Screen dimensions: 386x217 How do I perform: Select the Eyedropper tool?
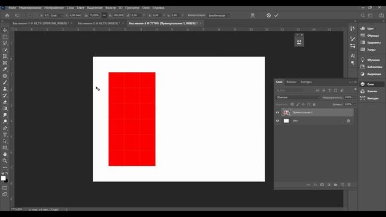coord(5,69)
